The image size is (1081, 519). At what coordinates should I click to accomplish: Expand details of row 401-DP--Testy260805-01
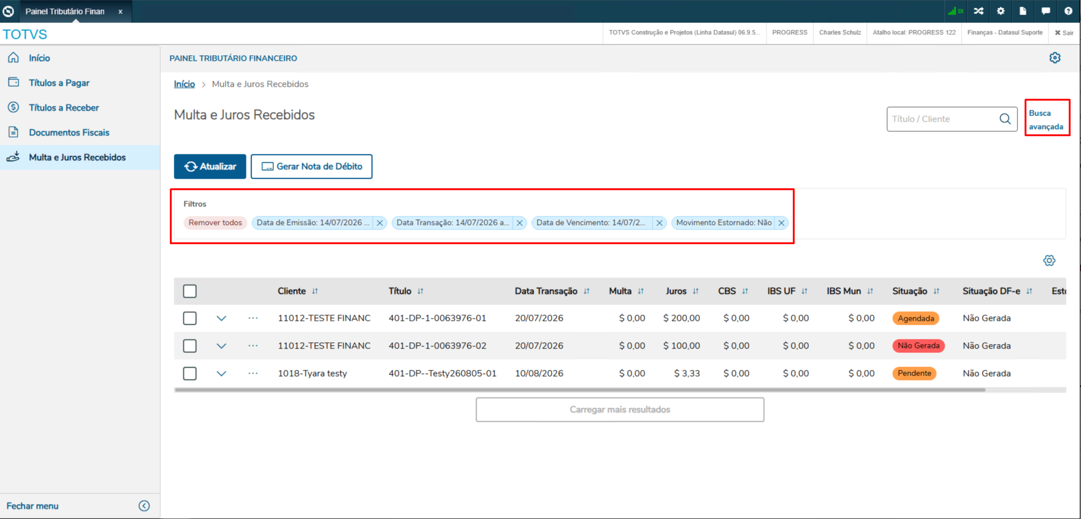coord(221,374)
